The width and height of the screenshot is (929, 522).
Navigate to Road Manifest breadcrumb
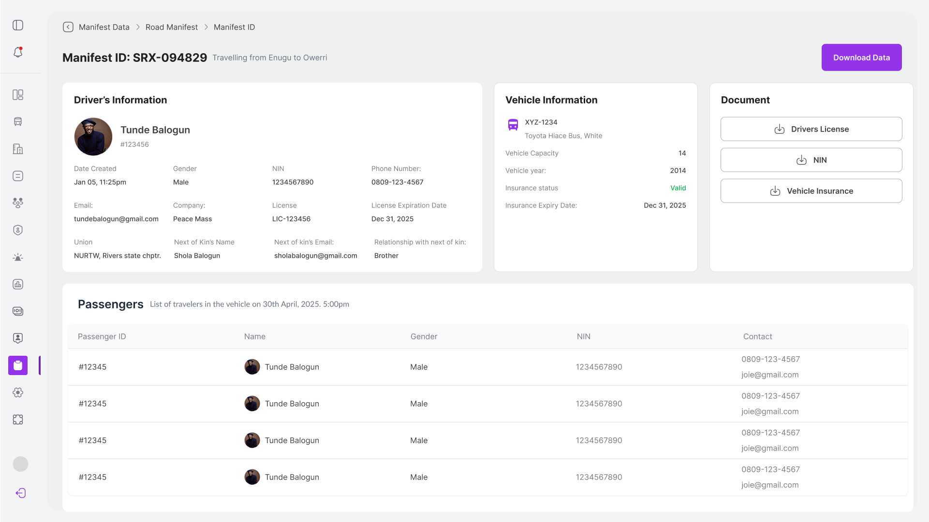172,27
